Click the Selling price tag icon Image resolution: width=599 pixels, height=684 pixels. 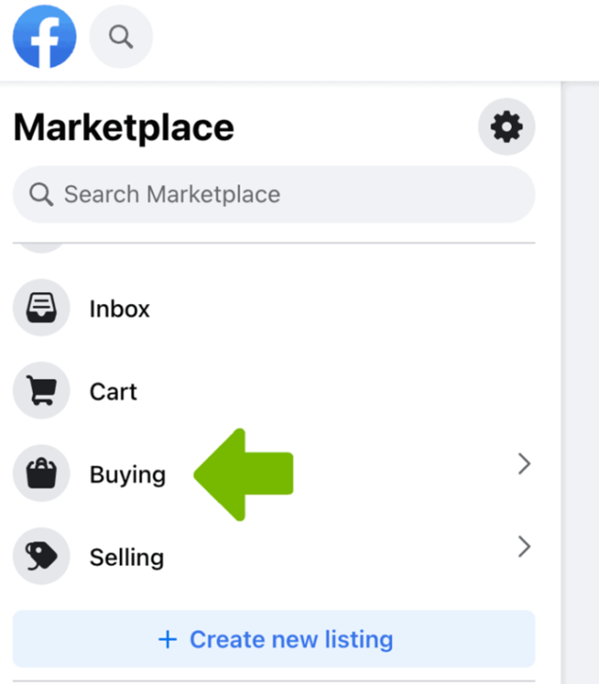[x=41, y=557]
